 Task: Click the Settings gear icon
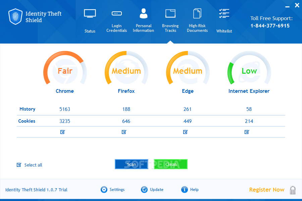(x=104, y=190)
